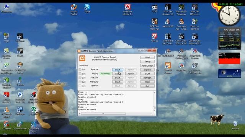Click the XAMPP logo in the control panel

[82, 58]
